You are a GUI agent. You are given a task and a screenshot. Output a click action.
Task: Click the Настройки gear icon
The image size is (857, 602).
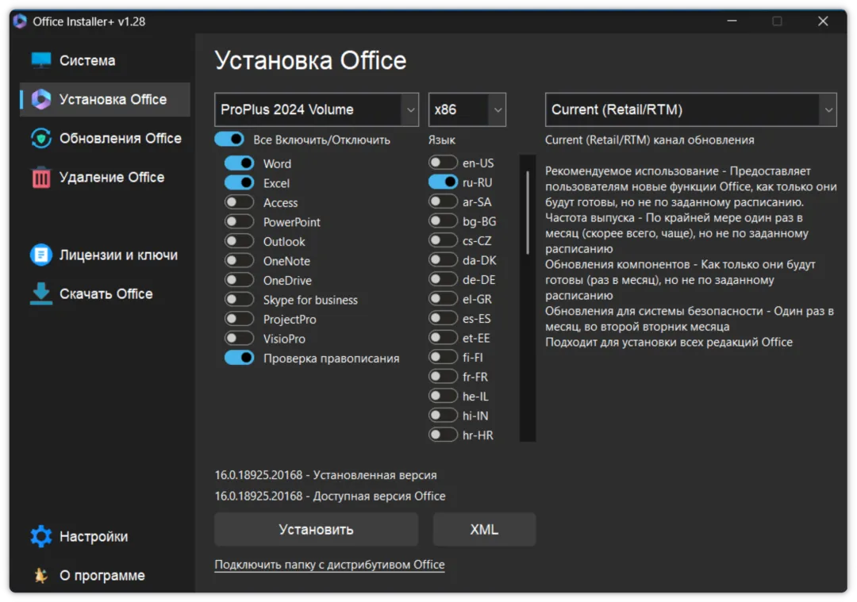pos(41,536)
